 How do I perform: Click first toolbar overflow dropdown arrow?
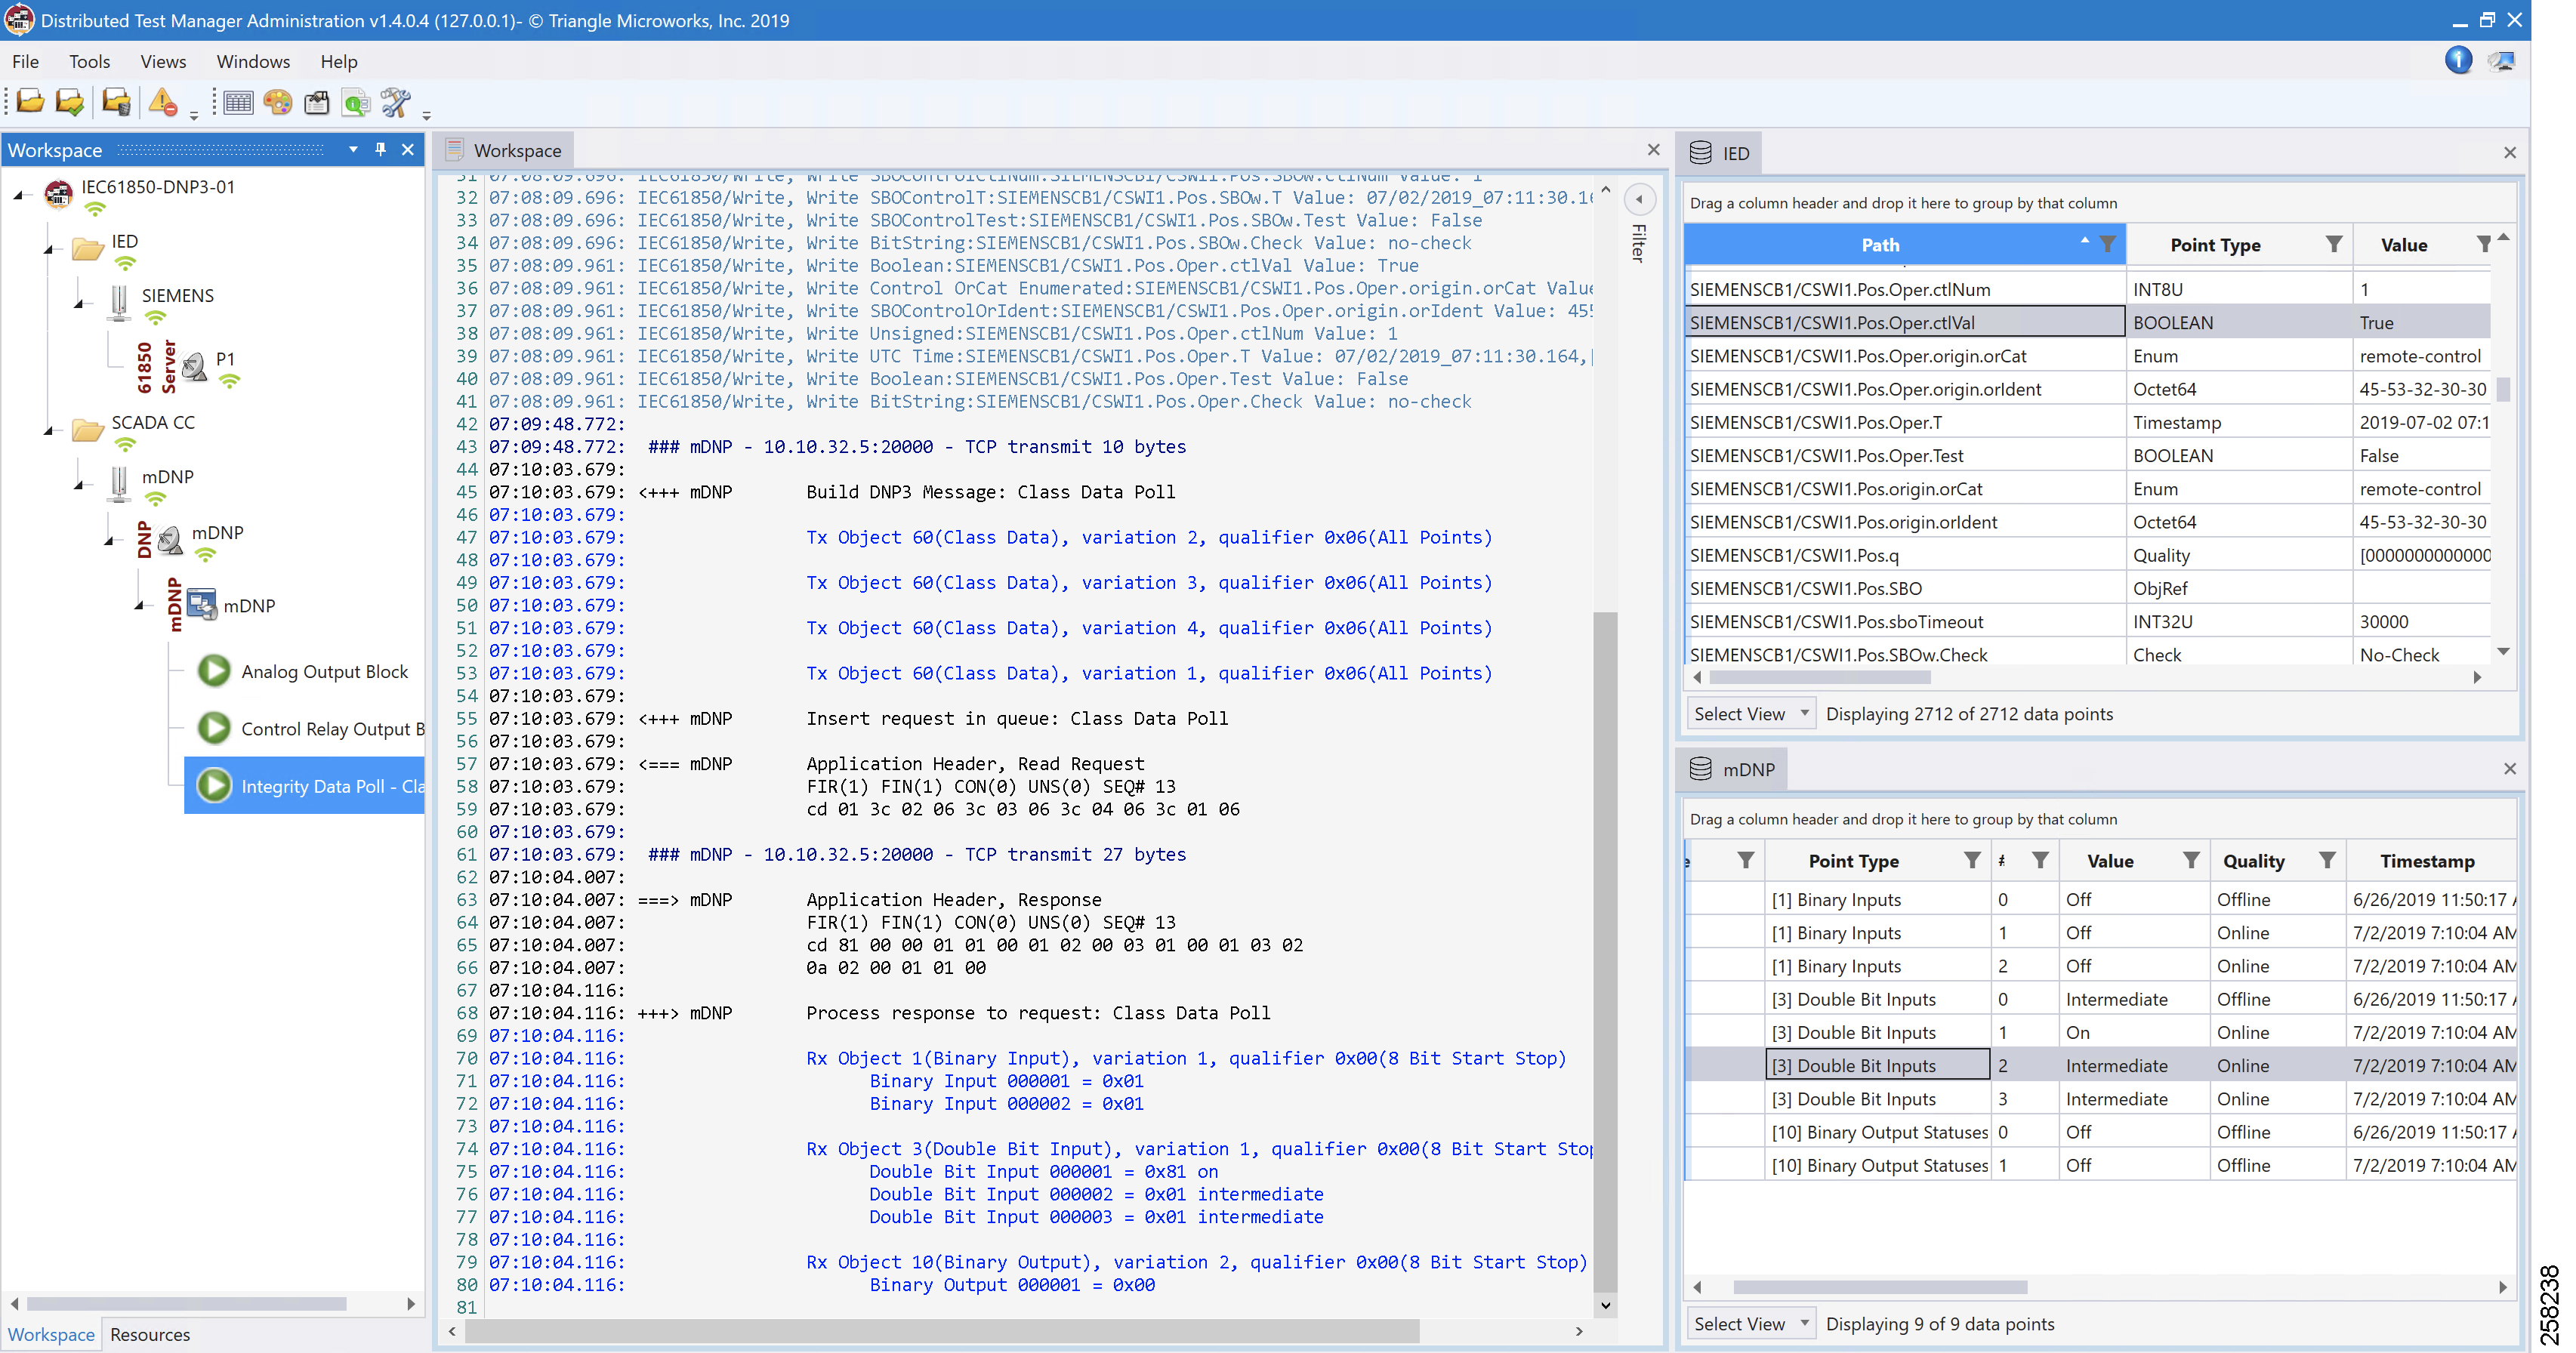[194, 116]
